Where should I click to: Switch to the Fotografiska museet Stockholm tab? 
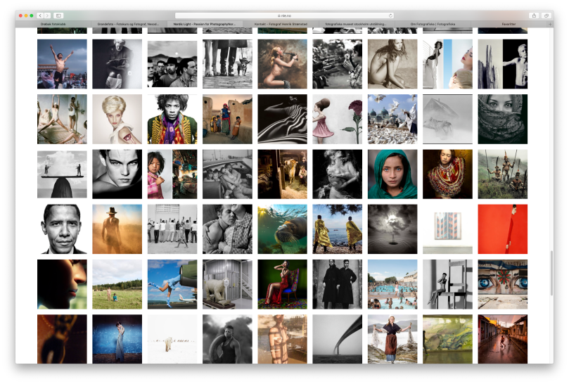point(356,24)
